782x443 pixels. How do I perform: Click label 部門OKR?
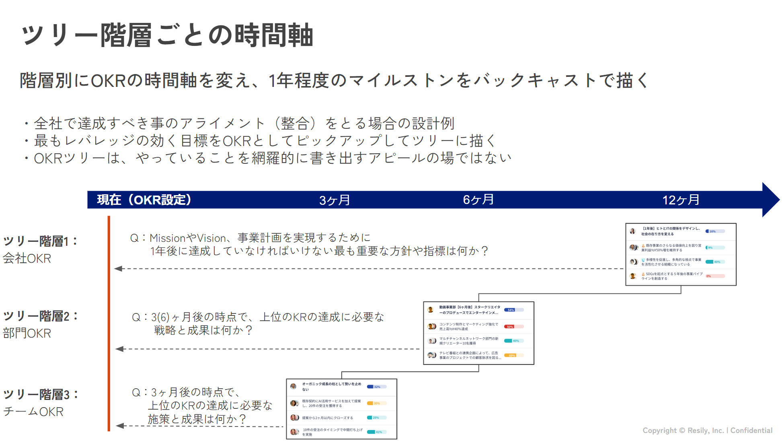click(x=27, y=333)
